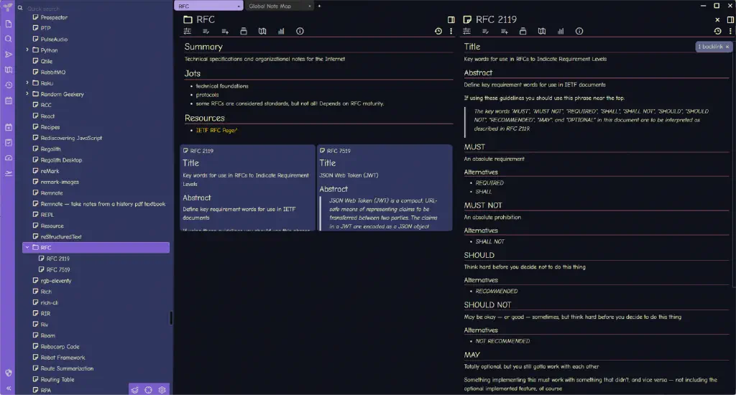Viewport: 736px width, 395px height.
Task: Collapse the left sidebar with double chevron
Action: click(x=8, y=389)
